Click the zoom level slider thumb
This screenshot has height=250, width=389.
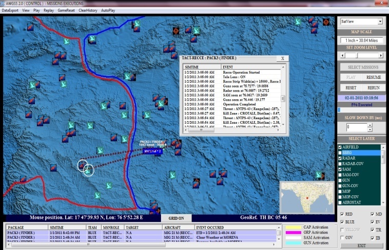click(358, 56)
